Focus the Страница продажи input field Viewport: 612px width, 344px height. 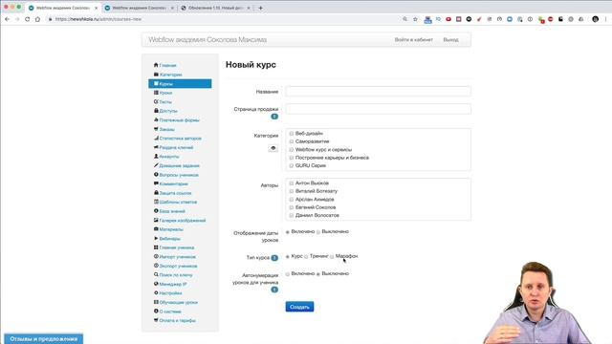click(378, 109)
